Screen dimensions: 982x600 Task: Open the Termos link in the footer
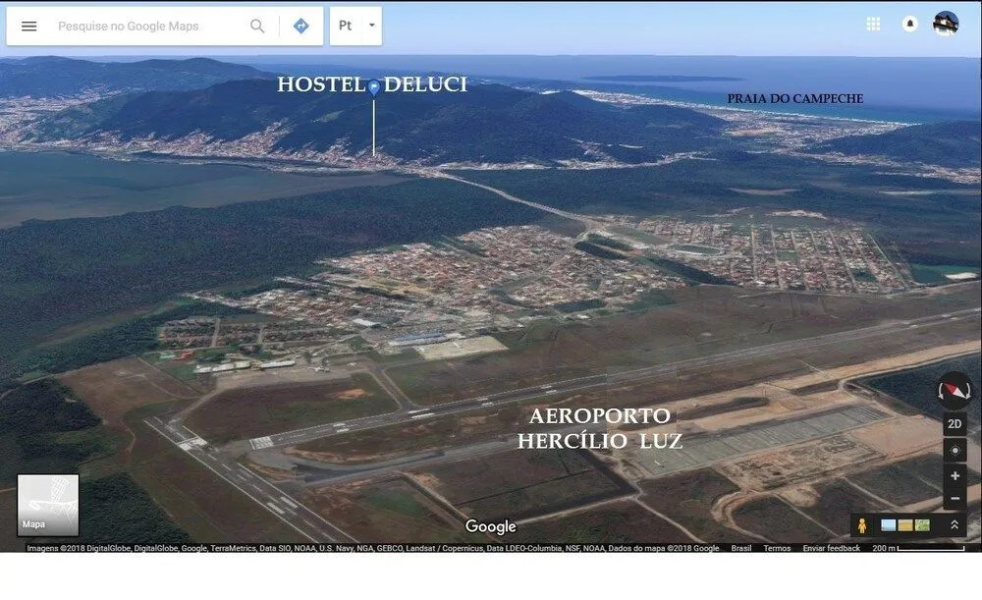click(777, 548)
